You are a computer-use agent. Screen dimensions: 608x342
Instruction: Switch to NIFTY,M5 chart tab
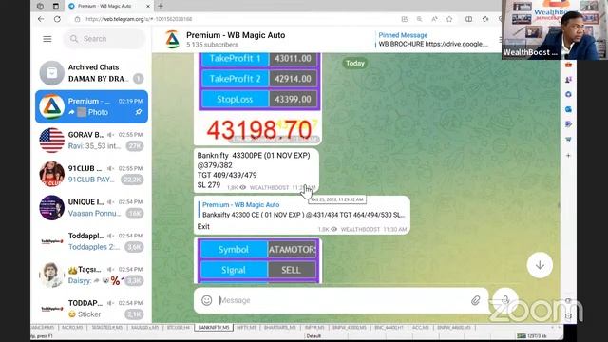click(246, 328)
